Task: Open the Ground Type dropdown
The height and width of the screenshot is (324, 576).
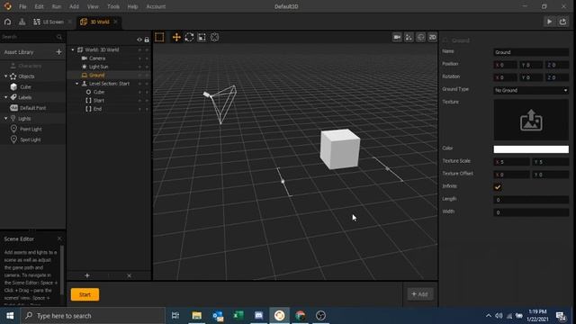Action: coord(531,90)
